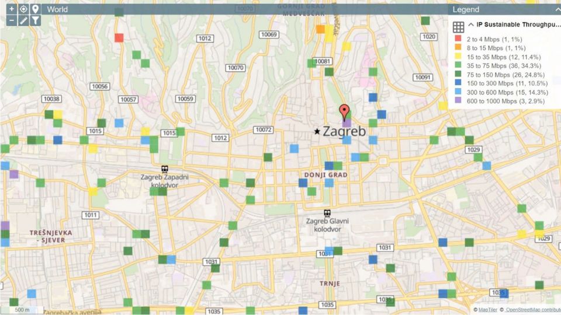Select the purple 600 to 1000 Mbps swatch
Image resolution: width=561 pixels, height=315 pixels.
point(458,100)
